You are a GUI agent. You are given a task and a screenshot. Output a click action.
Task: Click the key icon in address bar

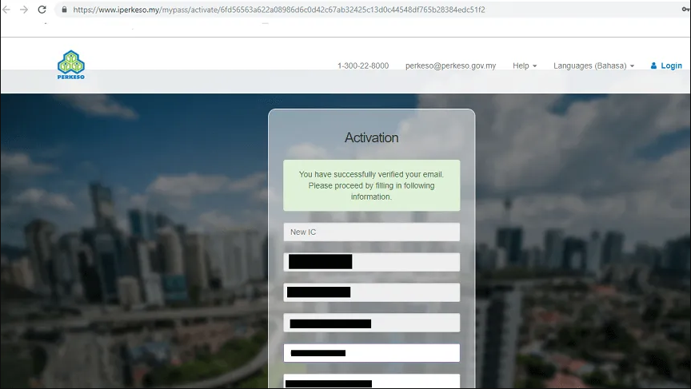pyautogui.click(x=685, y=10)
